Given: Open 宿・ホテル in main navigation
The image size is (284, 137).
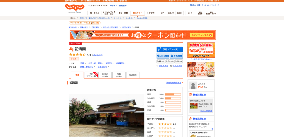Looking at the screenshot, I should (95, 13).
